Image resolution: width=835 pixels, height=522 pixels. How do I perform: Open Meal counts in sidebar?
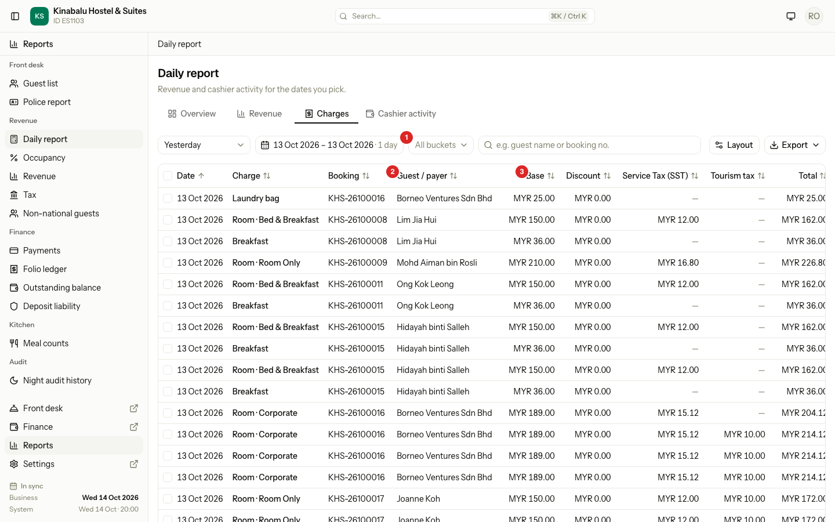(74, 343)
